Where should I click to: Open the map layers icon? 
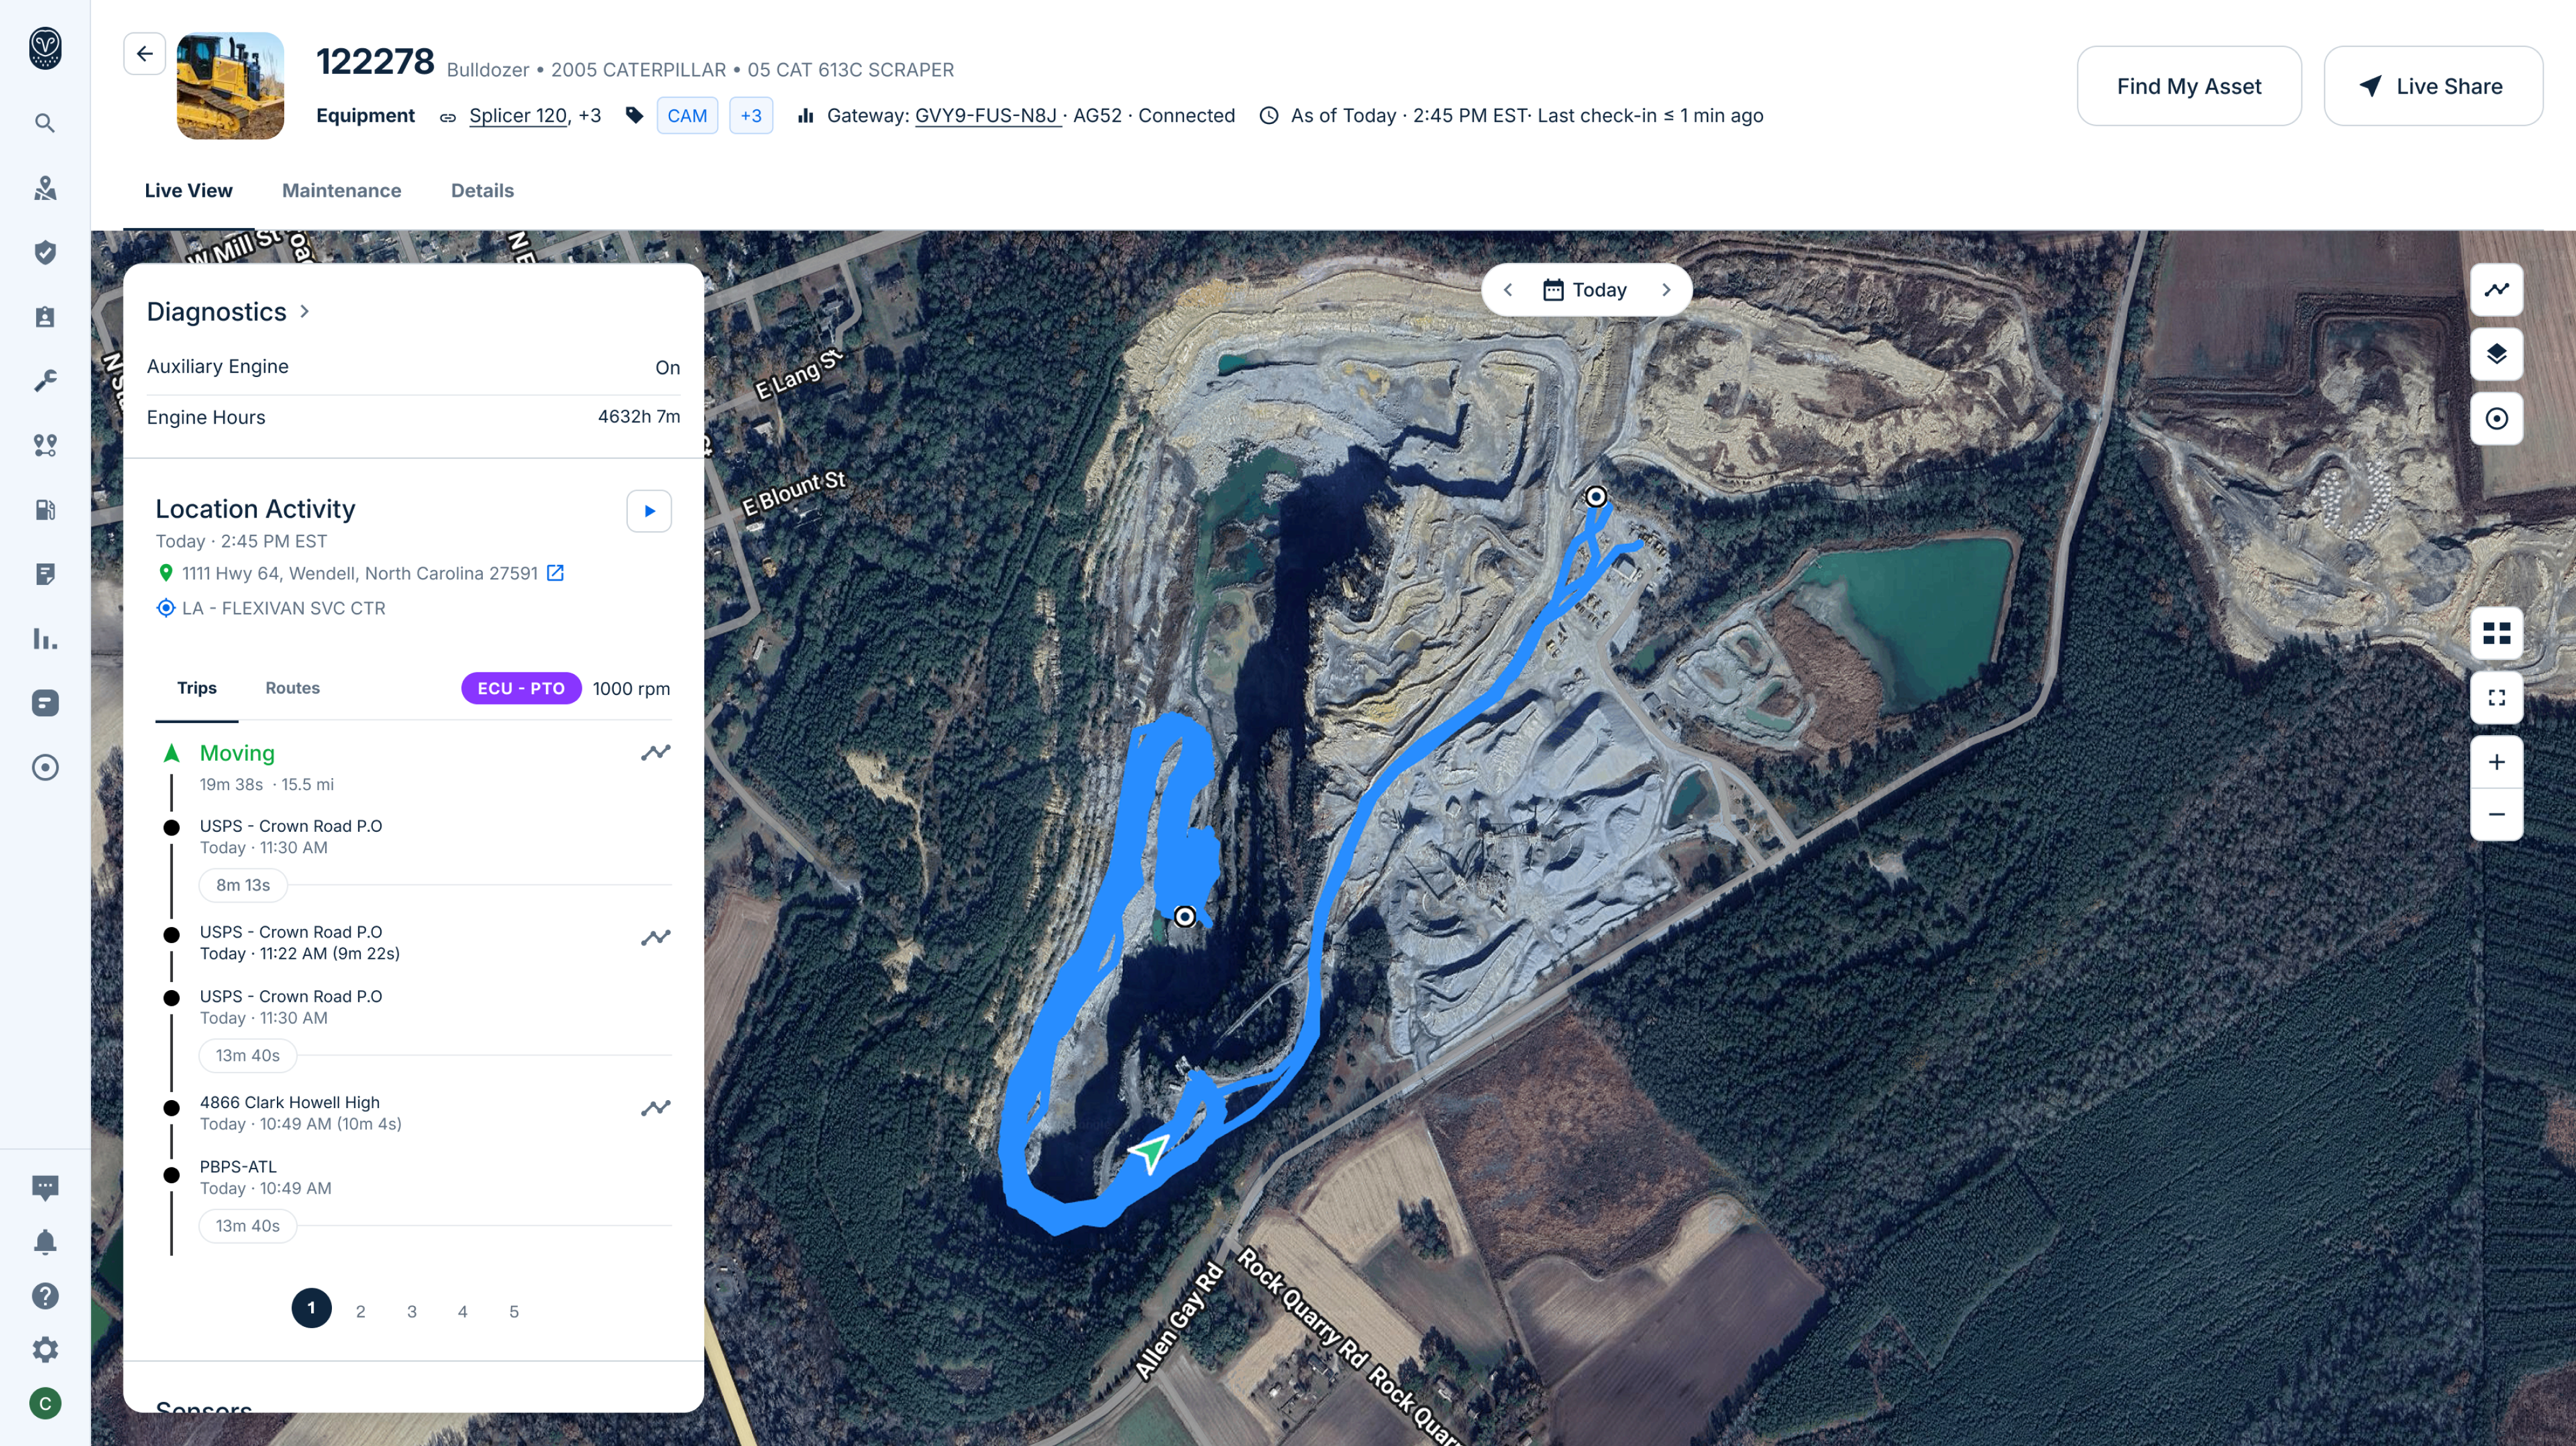tap(2496, 354)
